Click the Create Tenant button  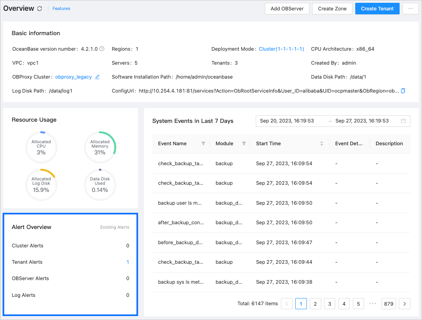(x=377, y=9)
